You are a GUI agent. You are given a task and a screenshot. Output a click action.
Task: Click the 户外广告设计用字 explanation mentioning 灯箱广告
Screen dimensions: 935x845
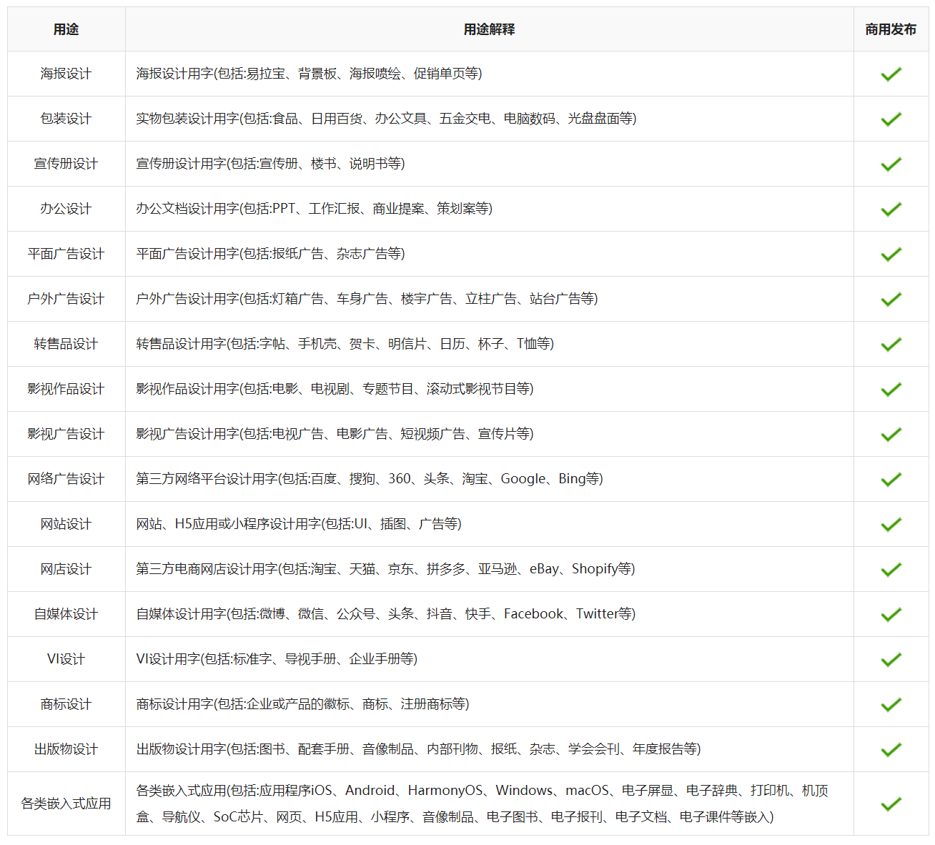tap(367, 299)
